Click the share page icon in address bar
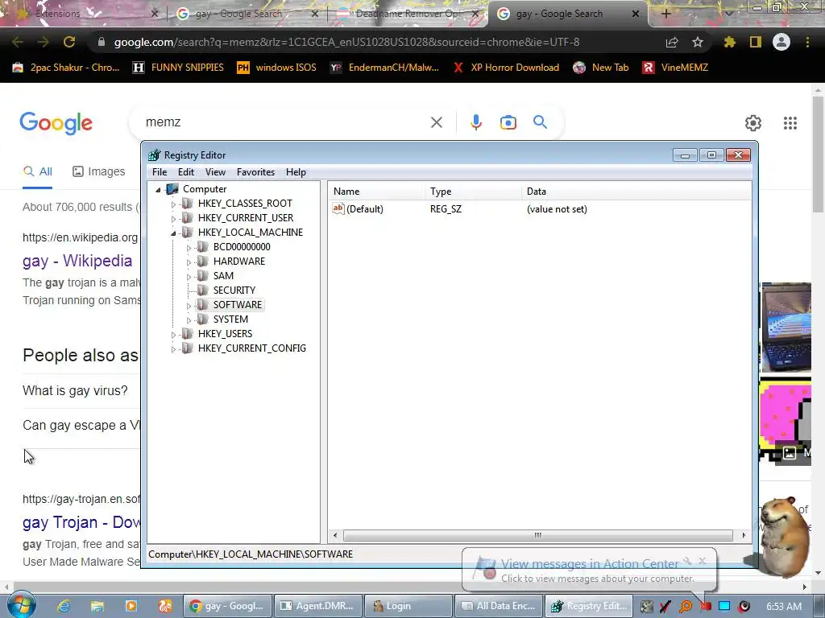This screenshot has height=618, width=825. (x=672, y=42)
